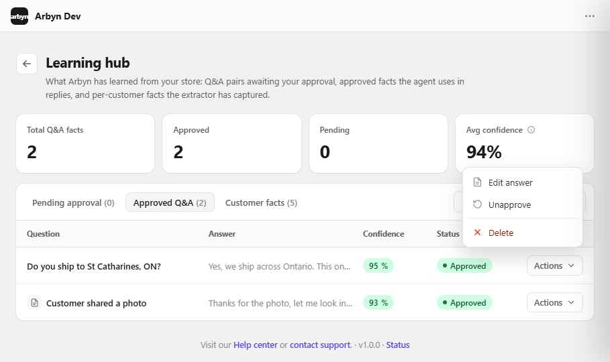Screen dimensions: 610x362
Task: Expand Actions dropdown for St Catharines question
Action: click(x=555, y=265)
